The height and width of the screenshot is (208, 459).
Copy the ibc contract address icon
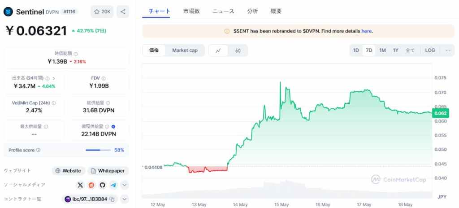112,199
